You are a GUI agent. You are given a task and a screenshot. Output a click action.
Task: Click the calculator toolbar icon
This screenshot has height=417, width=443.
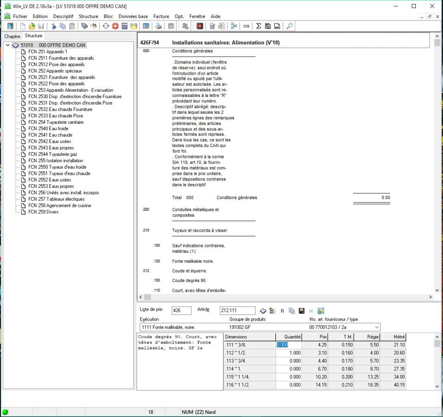pyautogui.click(x=124, y=26)
